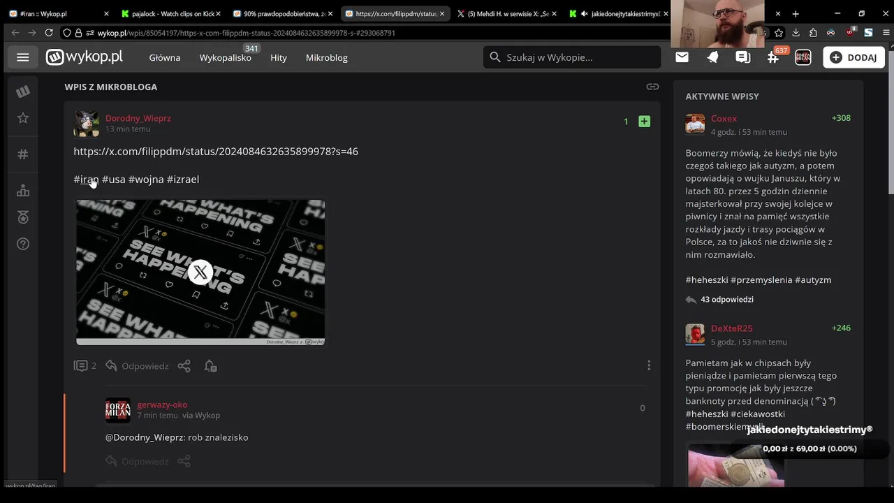
Task: Open the Wykop icon in left sidebar
Action: click(23, 91)
